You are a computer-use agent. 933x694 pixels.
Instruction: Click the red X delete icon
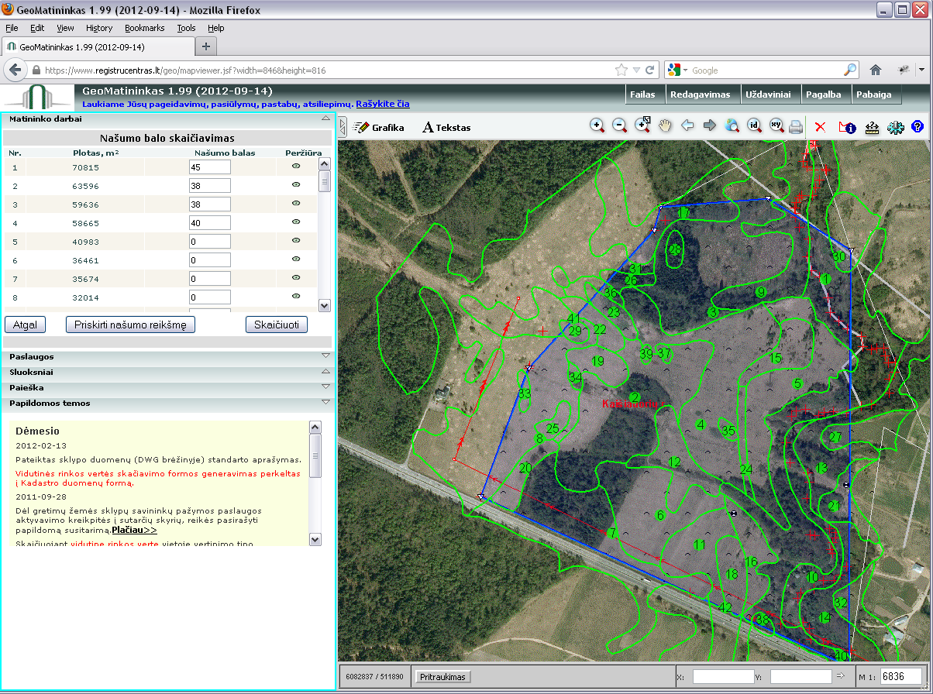pyautogui.click(x=821, y=126)
